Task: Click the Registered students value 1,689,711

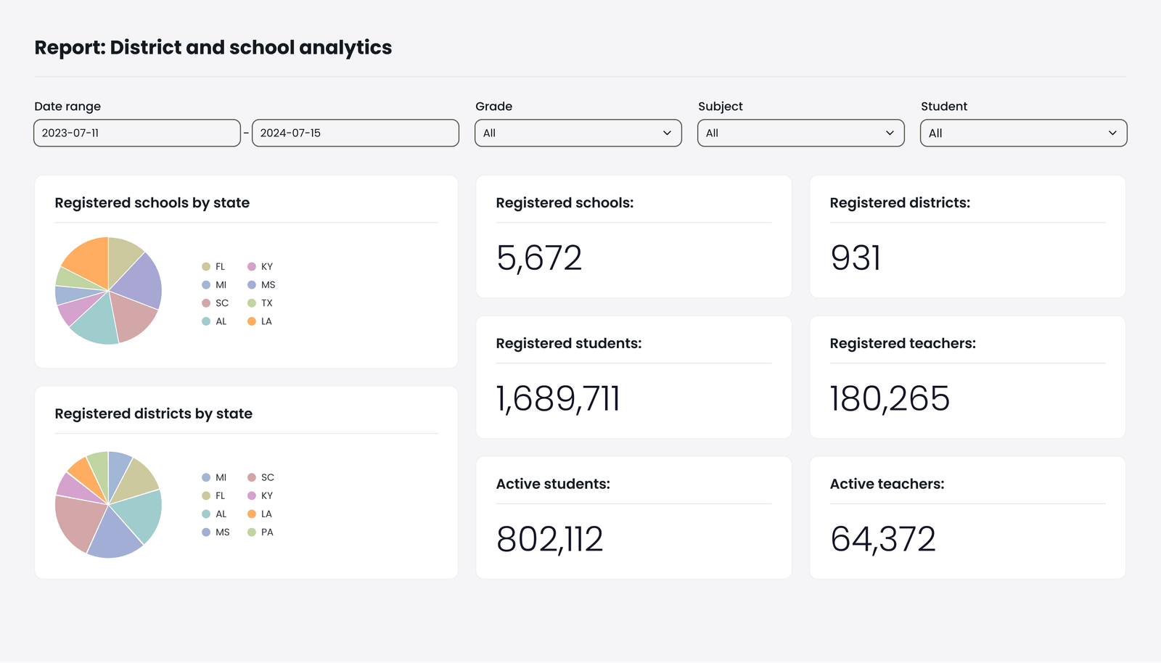Action: click(558, 399)
